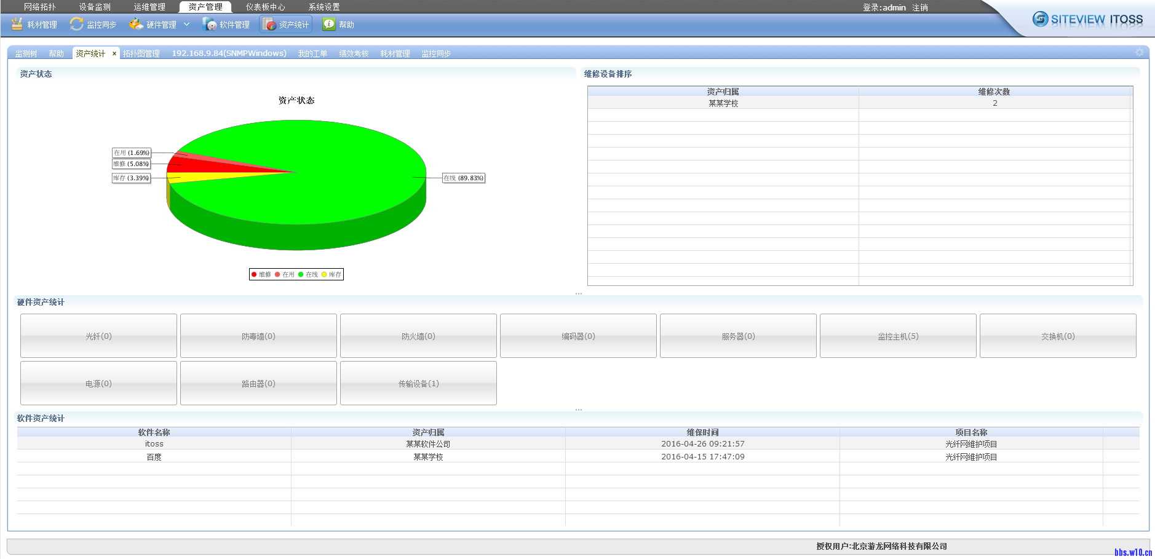Click the green 在线 color dot in legend

point(301,274)
